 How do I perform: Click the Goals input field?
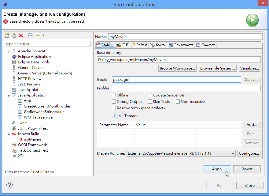tap(176, 80)
